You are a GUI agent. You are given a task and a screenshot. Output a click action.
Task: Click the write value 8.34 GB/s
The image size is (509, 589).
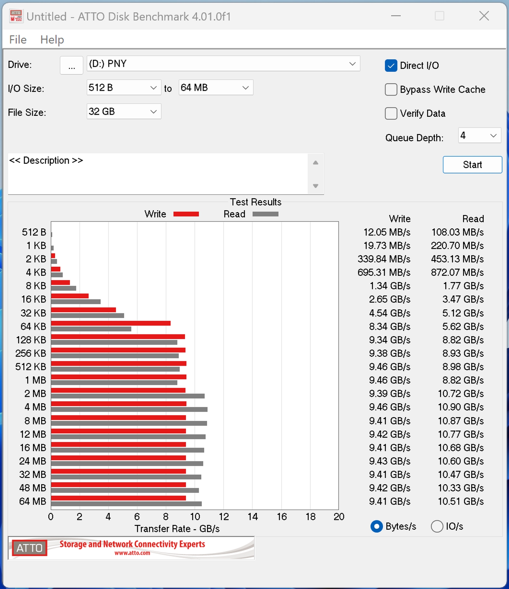tap(390, 327)
